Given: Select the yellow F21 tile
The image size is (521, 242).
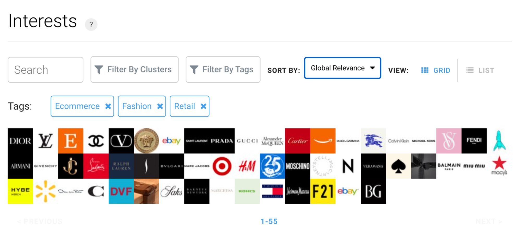Looking at the screenshot, I should point(323,191).
